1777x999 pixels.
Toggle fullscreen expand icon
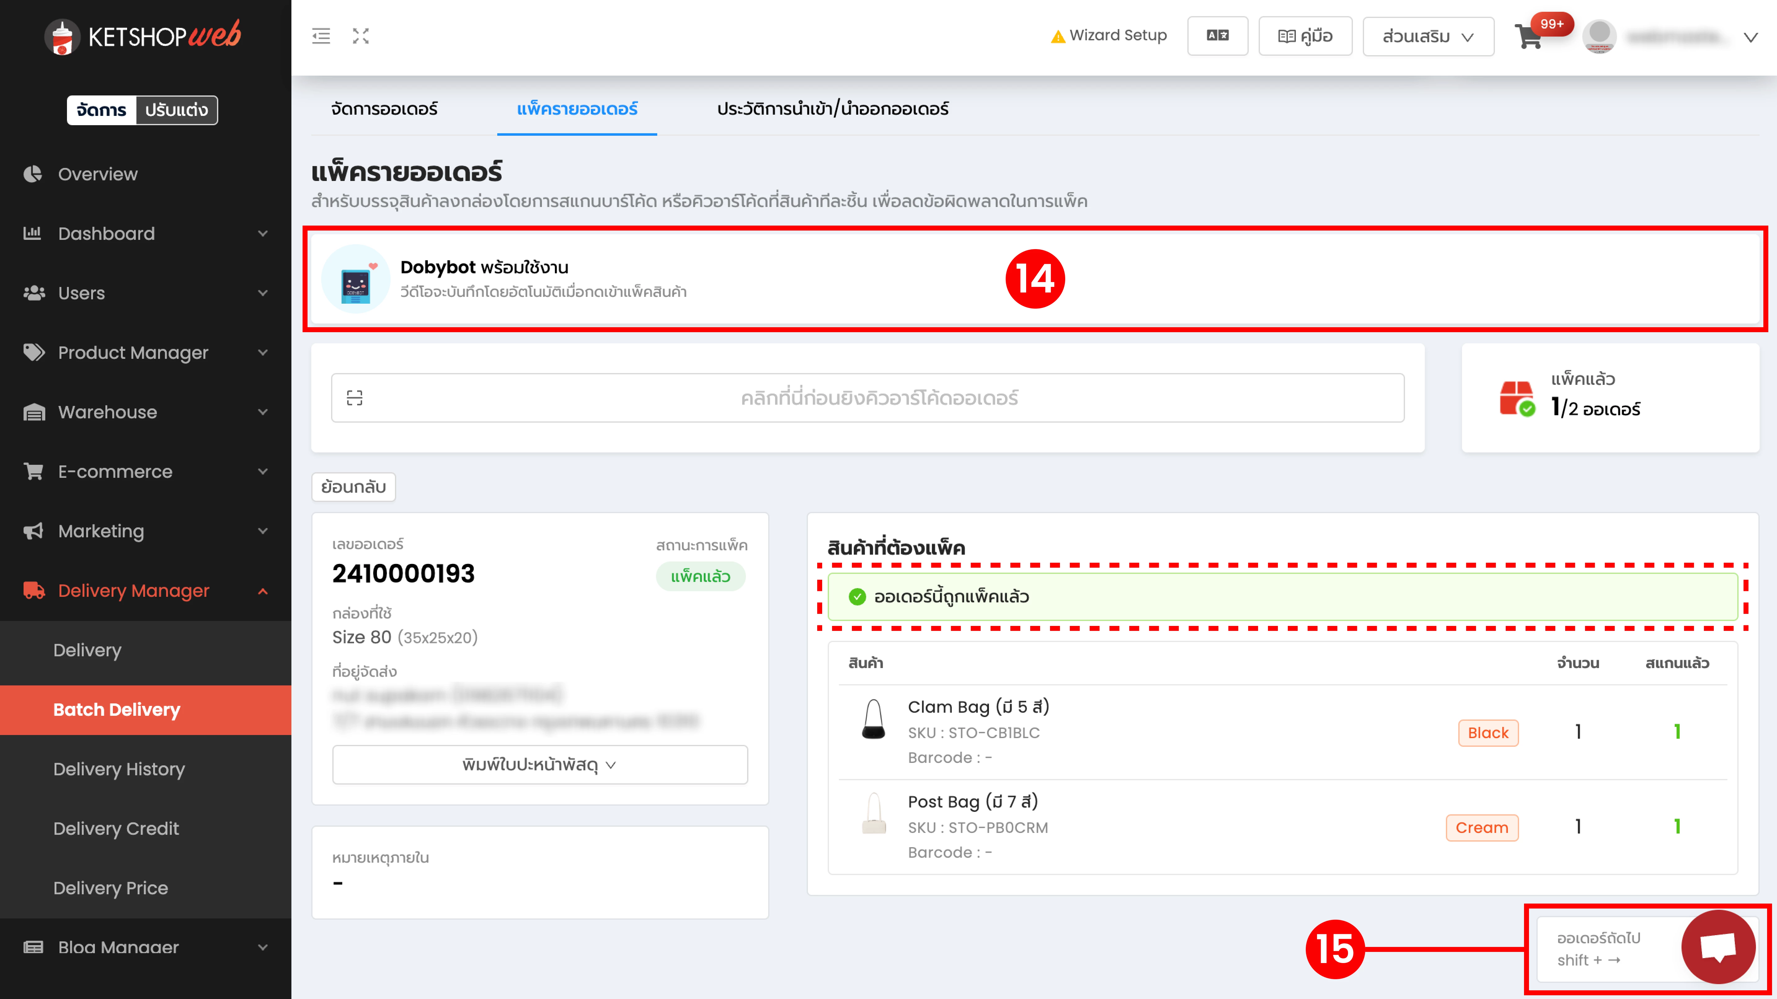361,36
